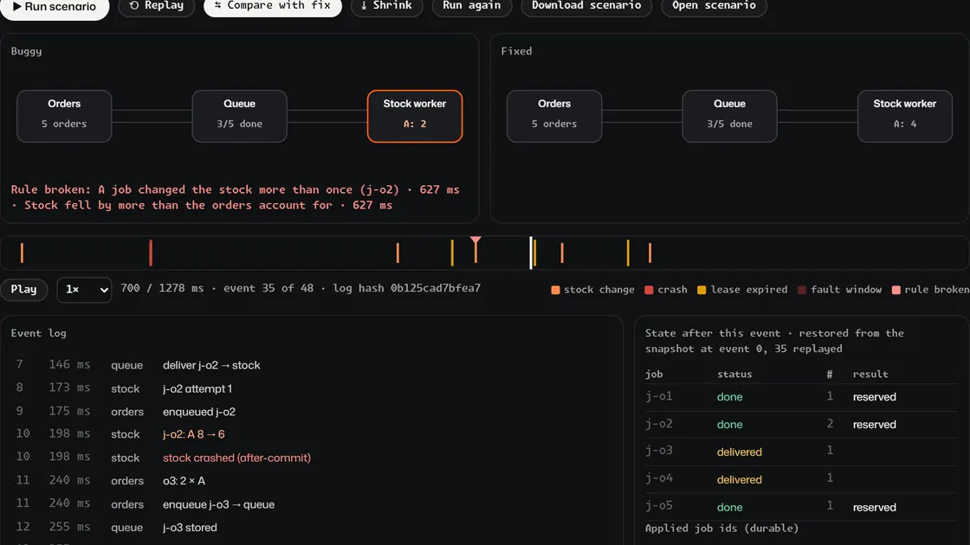Image resolution: width=970 pixels, height=545 pixels.
Task: Select event 'enqueued j-o2'
Action: point(312,412)
